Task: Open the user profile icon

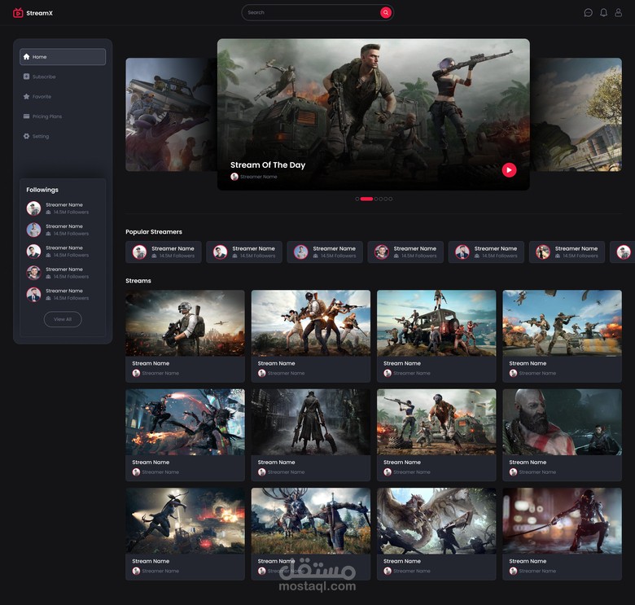Action: coord(618,13)
